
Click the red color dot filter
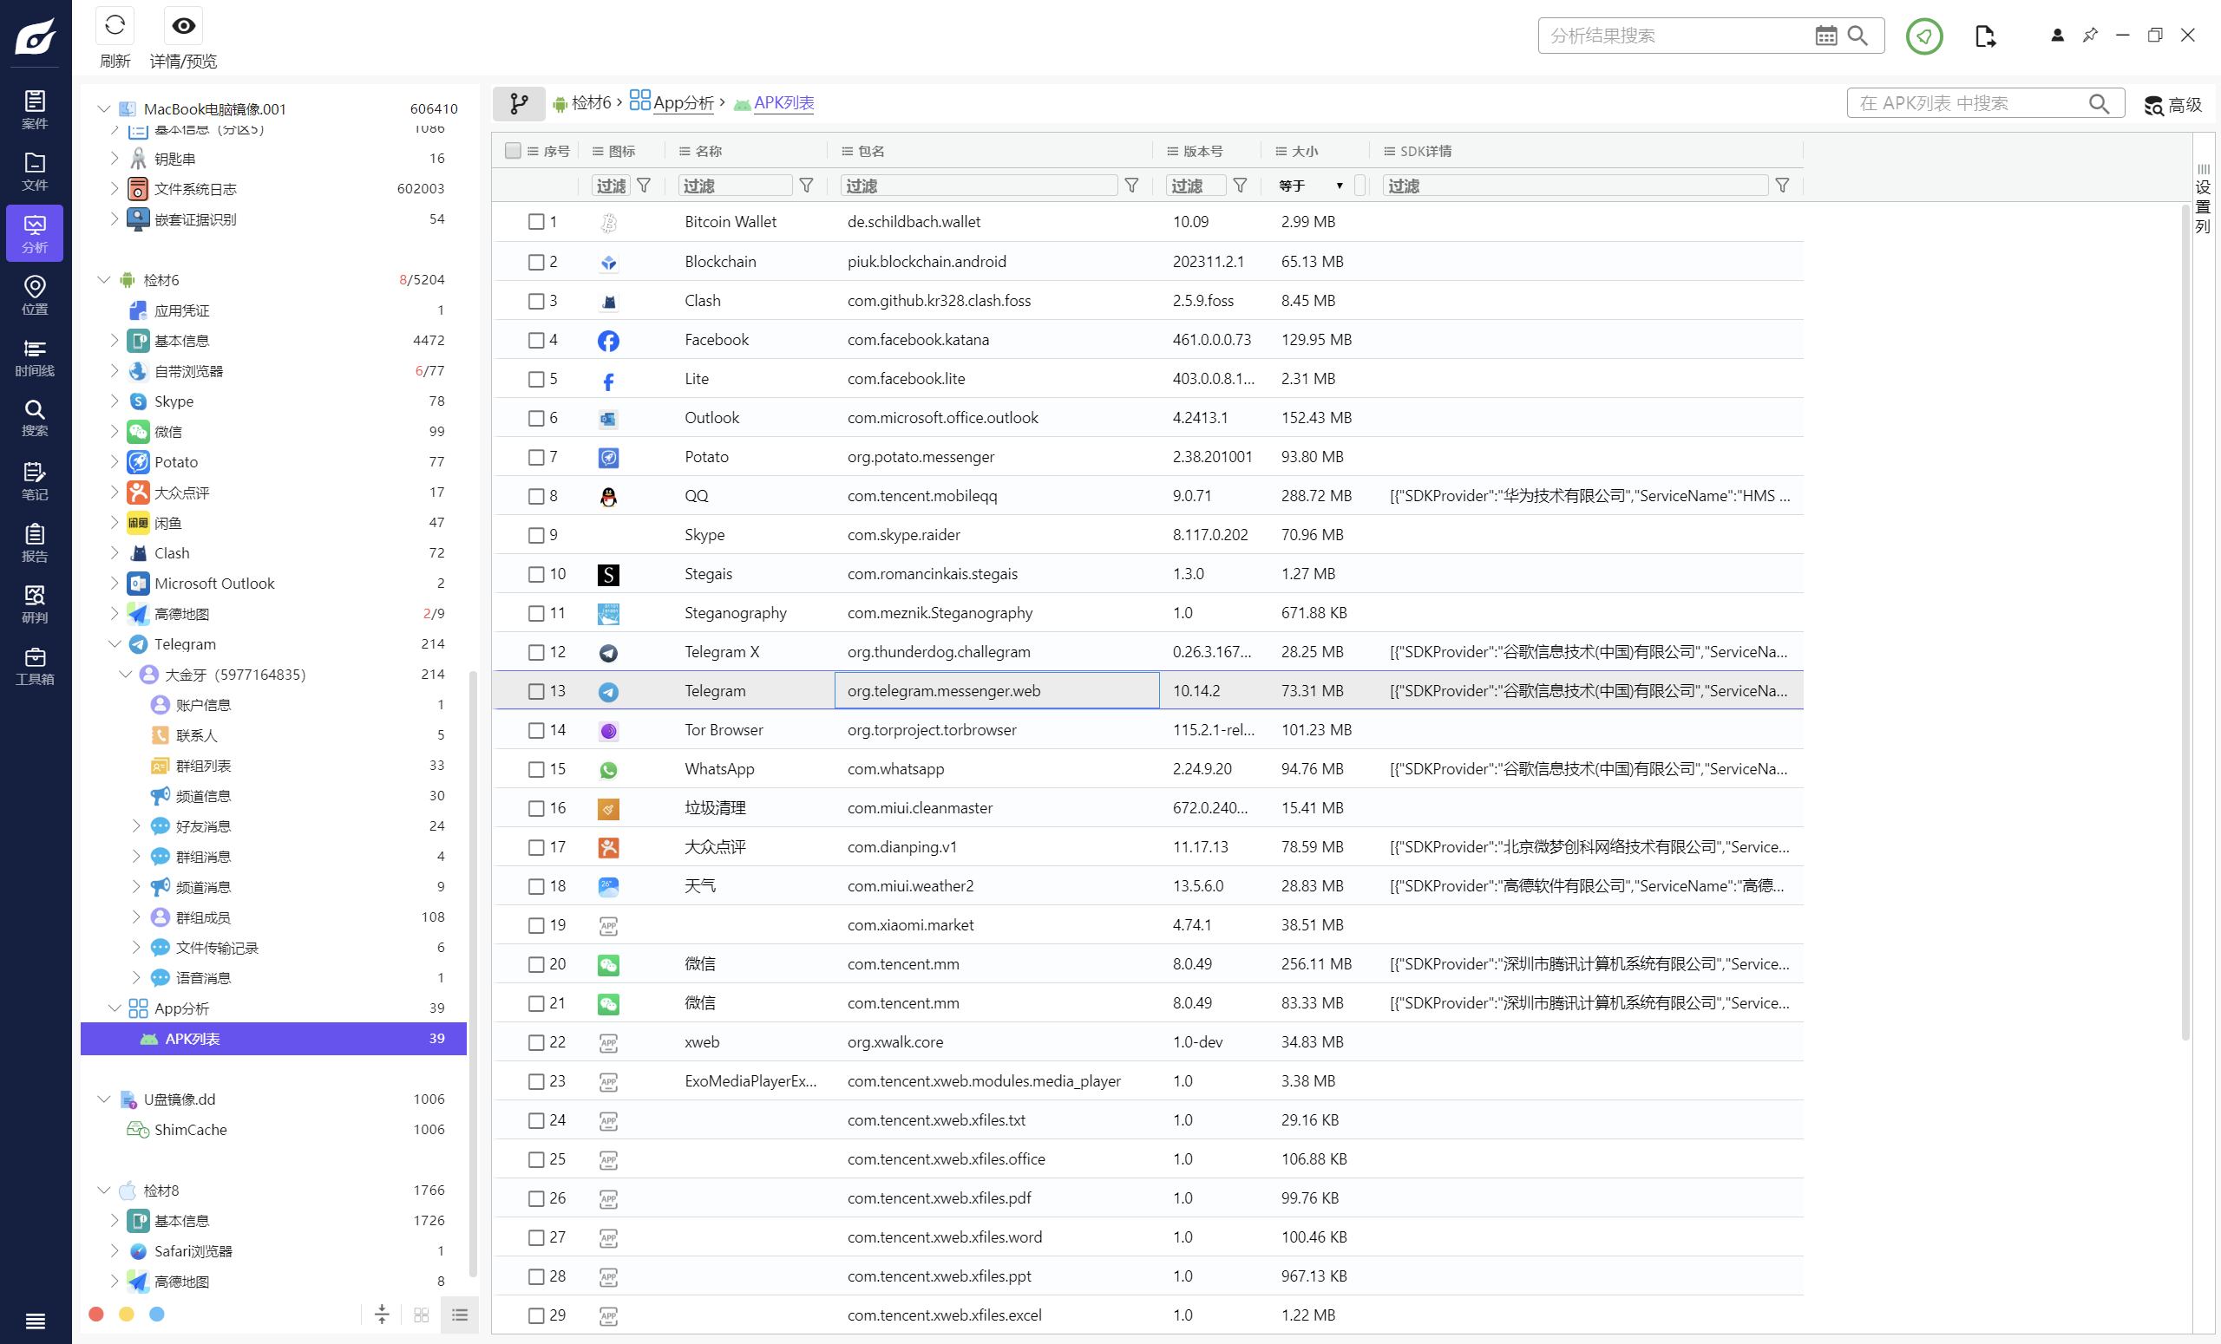pos(96,1315)
